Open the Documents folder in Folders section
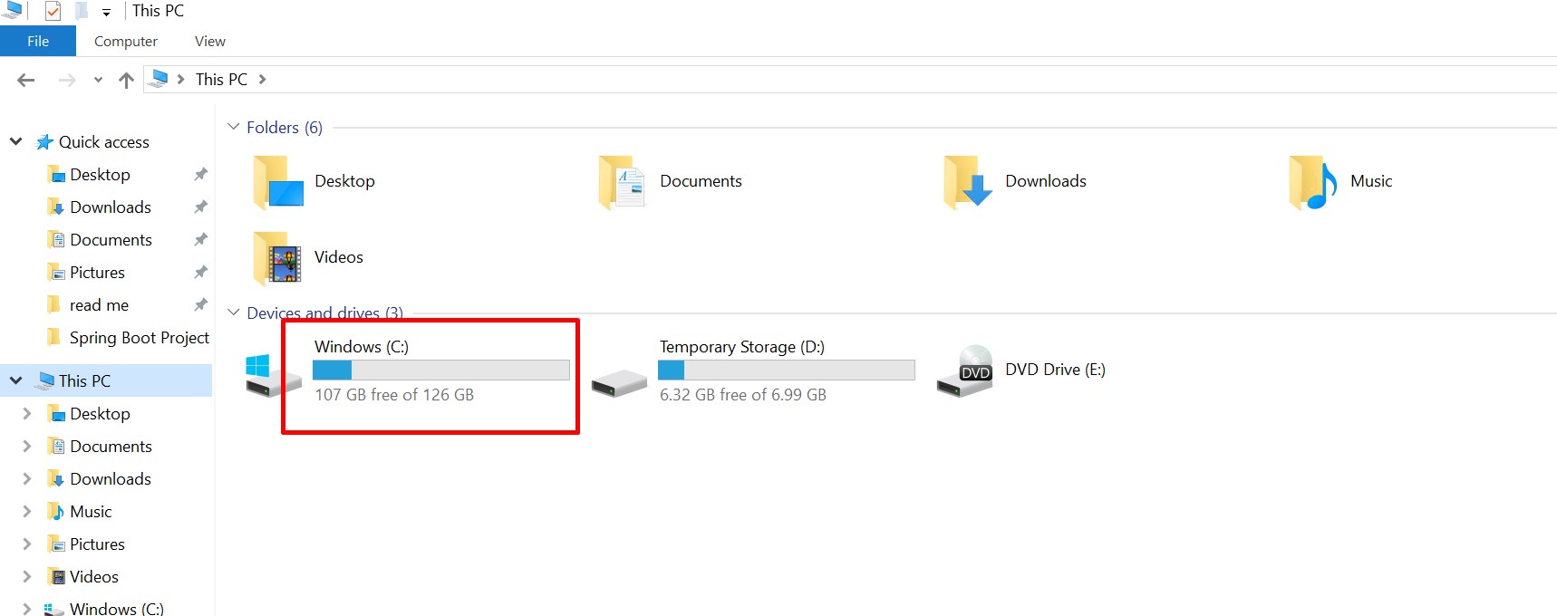 (622, 181)
